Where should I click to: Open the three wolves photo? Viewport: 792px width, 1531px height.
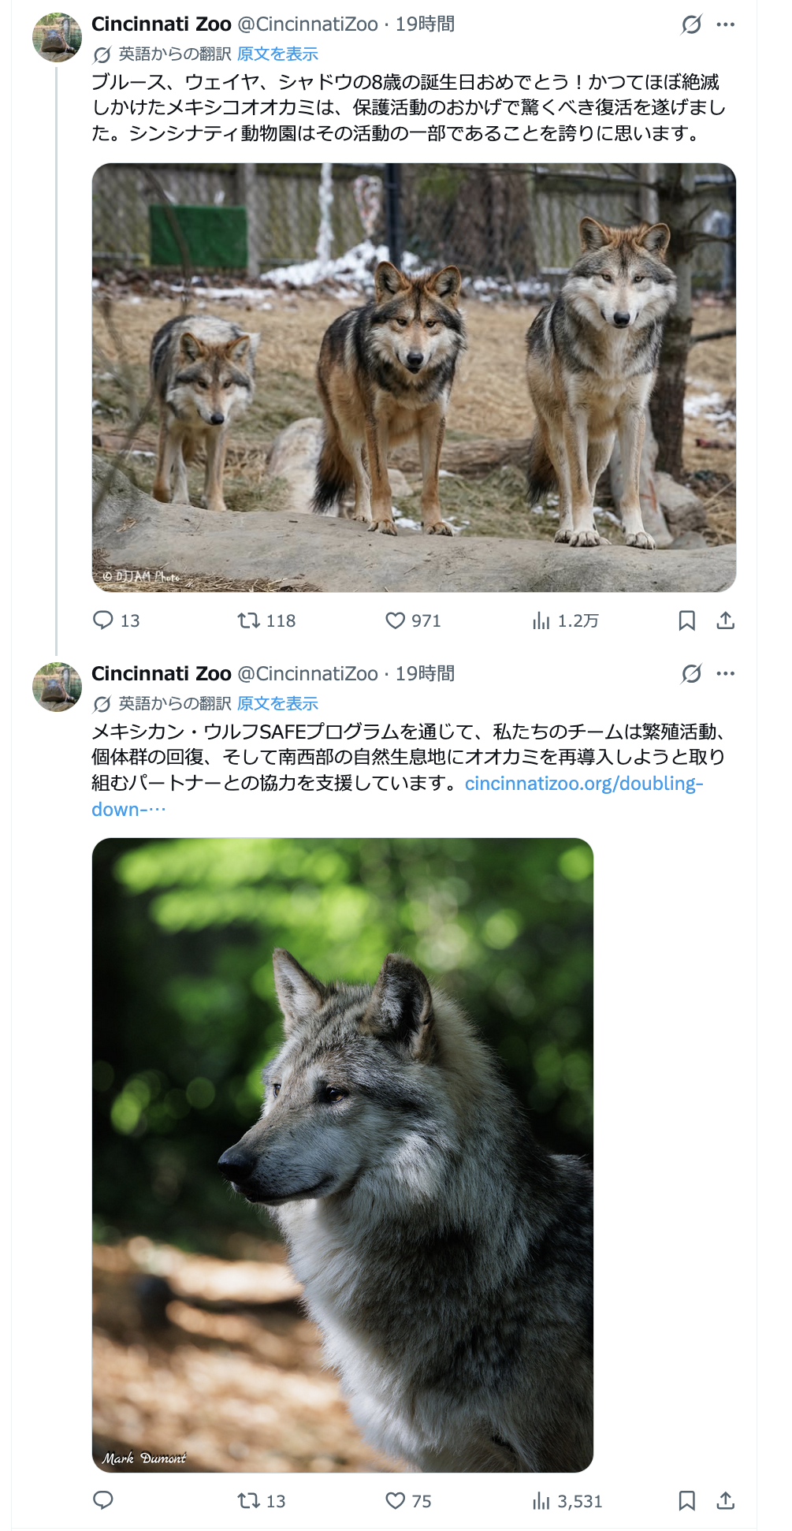[x=414, y=377]
